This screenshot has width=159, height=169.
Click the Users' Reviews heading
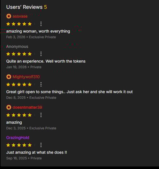[24, 7]
